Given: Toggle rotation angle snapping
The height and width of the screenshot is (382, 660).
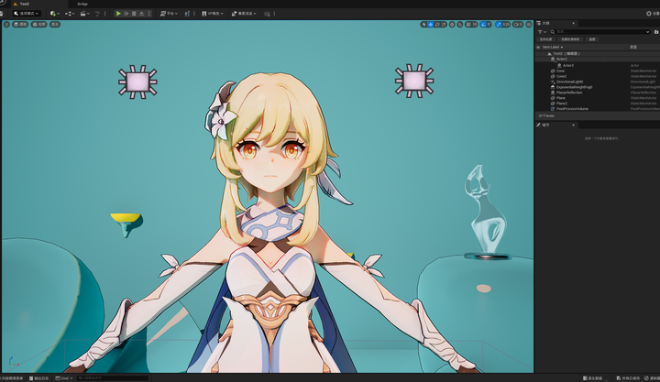Looking at the screenshot, I should point(483,24).
